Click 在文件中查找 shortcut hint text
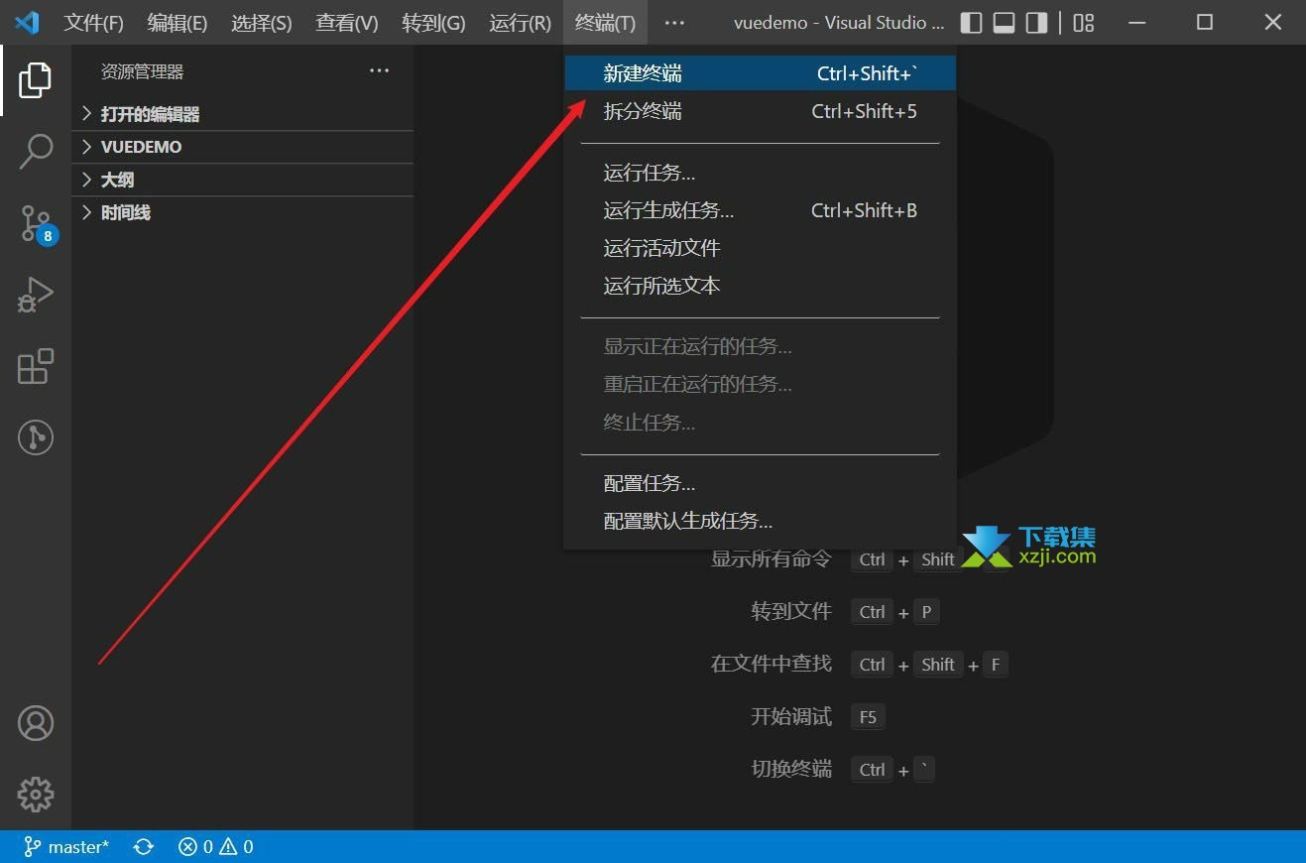1306x863 pixels. pos(772,664)
